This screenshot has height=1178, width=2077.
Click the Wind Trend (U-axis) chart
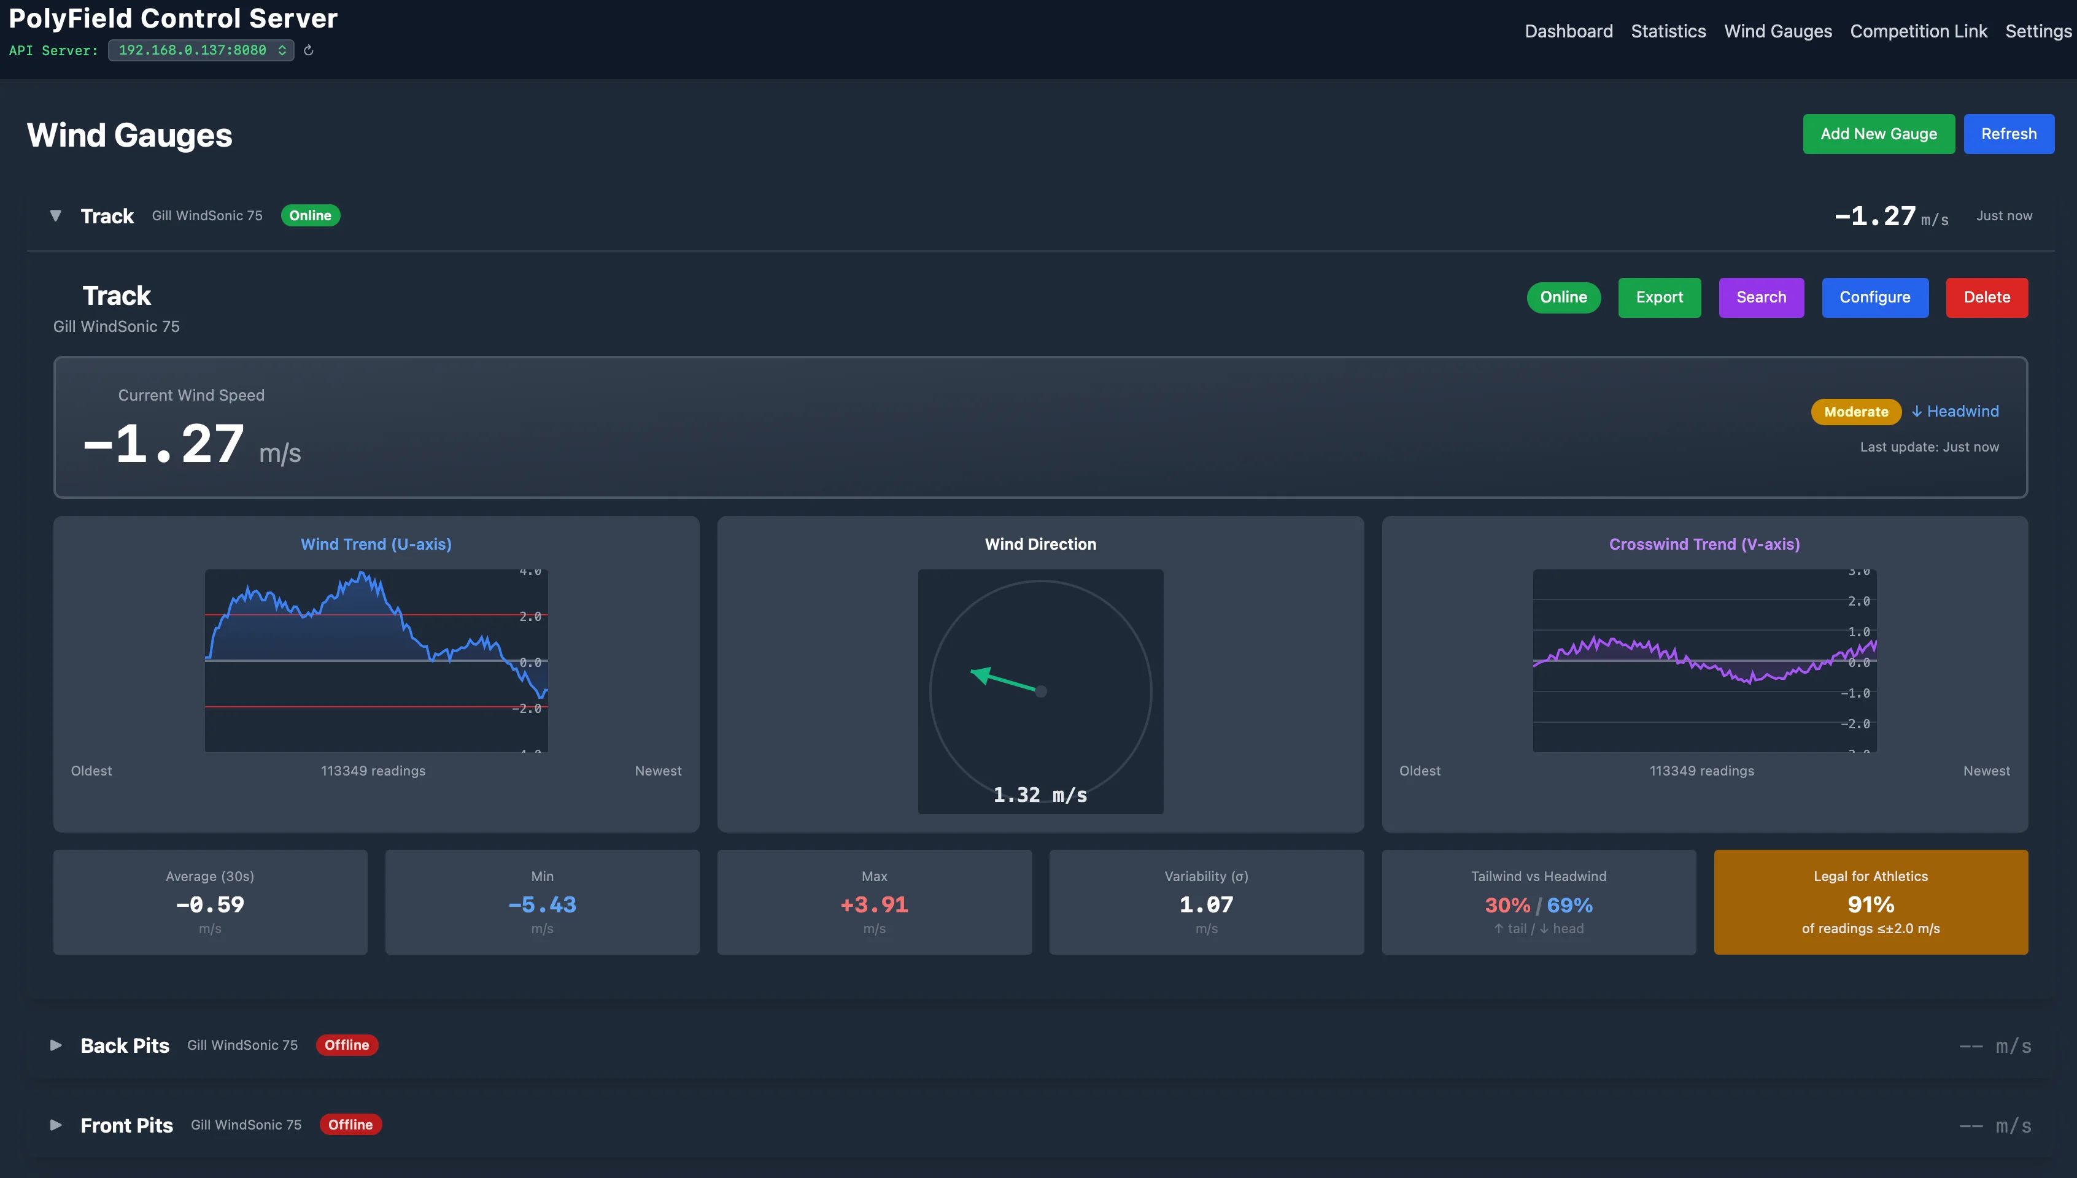pyautogui.click(x=376, y=660)
